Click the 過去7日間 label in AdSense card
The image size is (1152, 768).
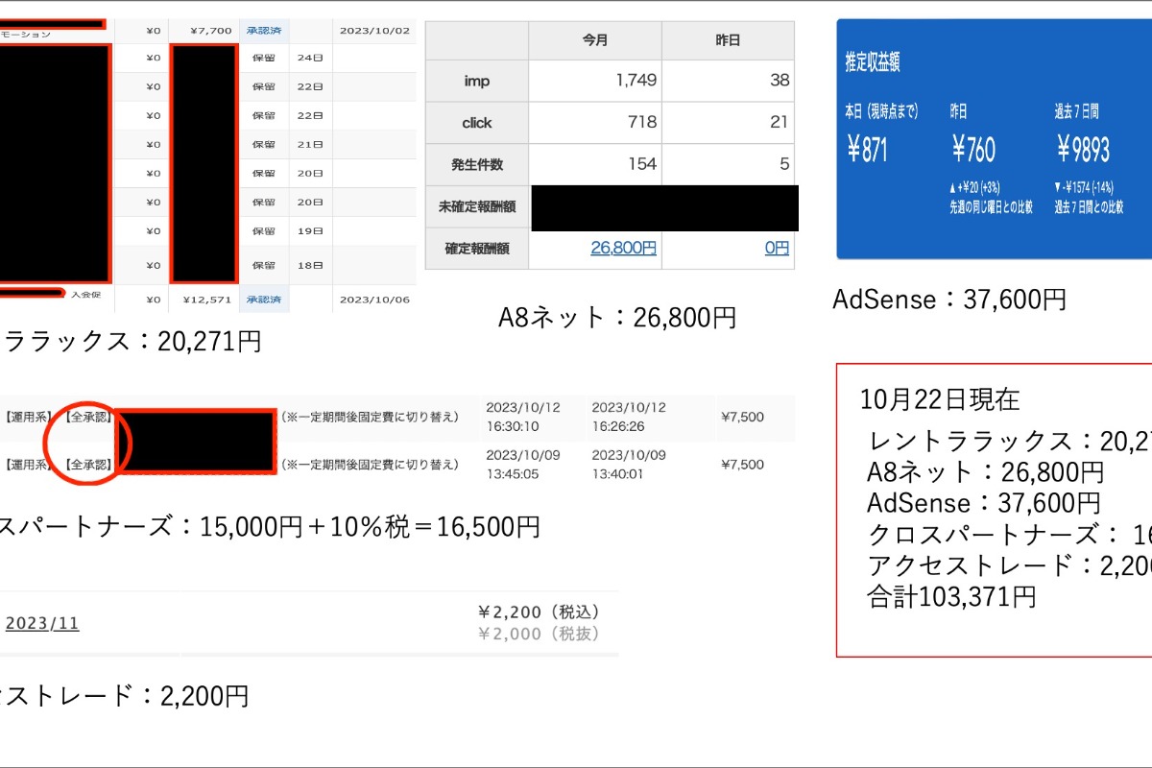click(x=1077, y=111)
